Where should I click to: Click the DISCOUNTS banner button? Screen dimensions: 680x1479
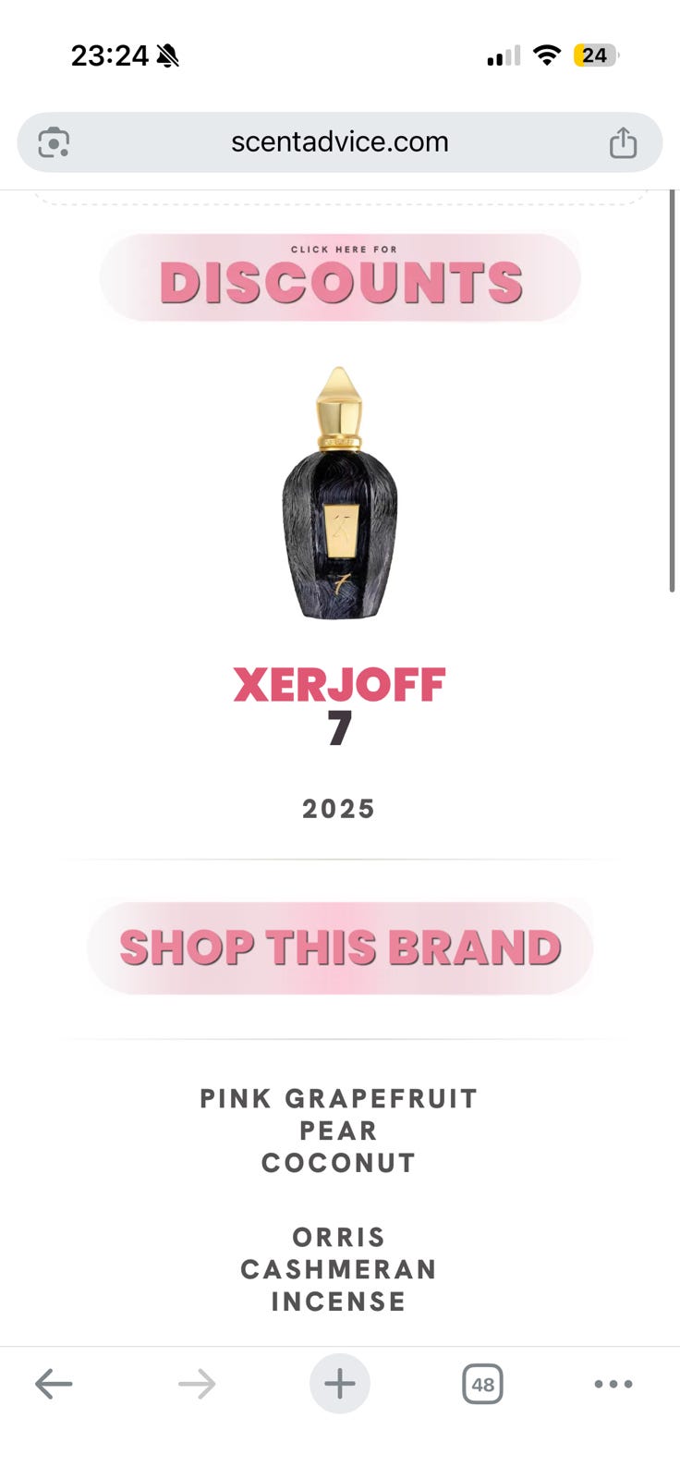click(x=340, y=277)
